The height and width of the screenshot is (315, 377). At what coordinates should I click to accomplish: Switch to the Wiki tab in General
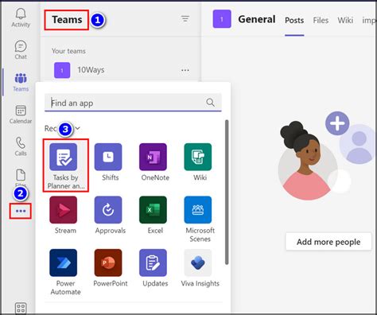pyautogui.click(x=345, y=20)
